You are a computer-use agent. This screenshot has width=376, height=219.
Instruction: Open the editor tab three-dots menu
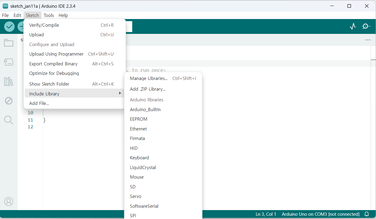click(x=368, y=40)
